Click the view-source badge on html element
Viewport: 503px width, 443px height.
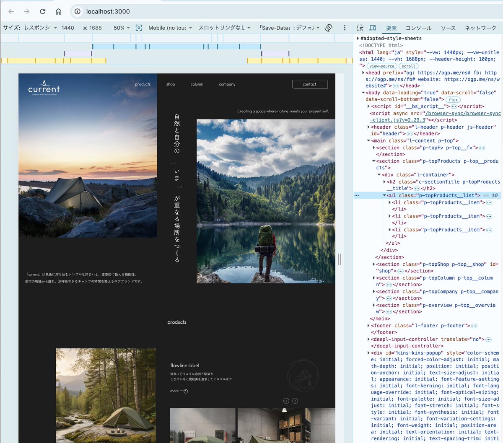[x=382, y=66]
